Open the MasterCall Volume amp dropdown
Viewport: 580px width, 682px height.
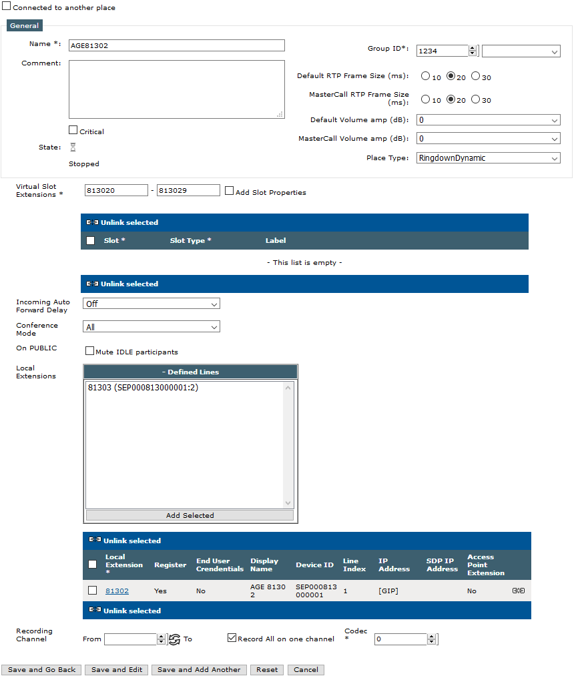click(488, 139)
